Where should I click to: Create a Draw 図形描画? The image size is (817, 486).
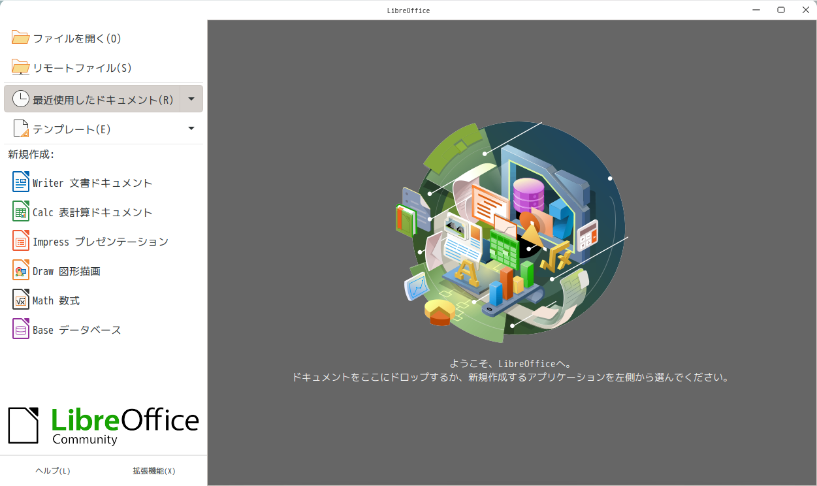[x=104, y=271]
